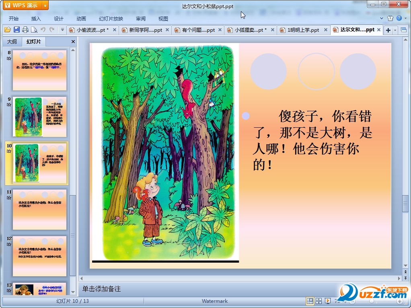Click the animation star icon of slide 11
Image resolution: width=411 pixels, height=308 pixels.
click(9, 198)
